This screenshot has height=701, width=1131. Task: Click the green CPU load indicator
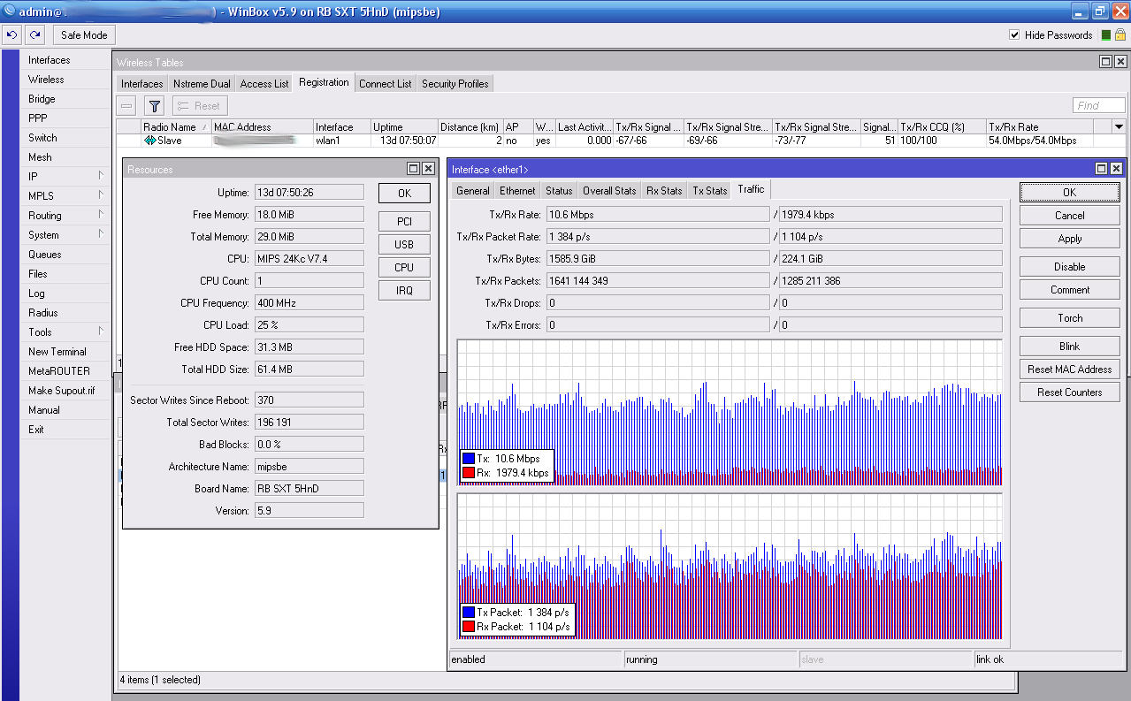pos(1104,35)
